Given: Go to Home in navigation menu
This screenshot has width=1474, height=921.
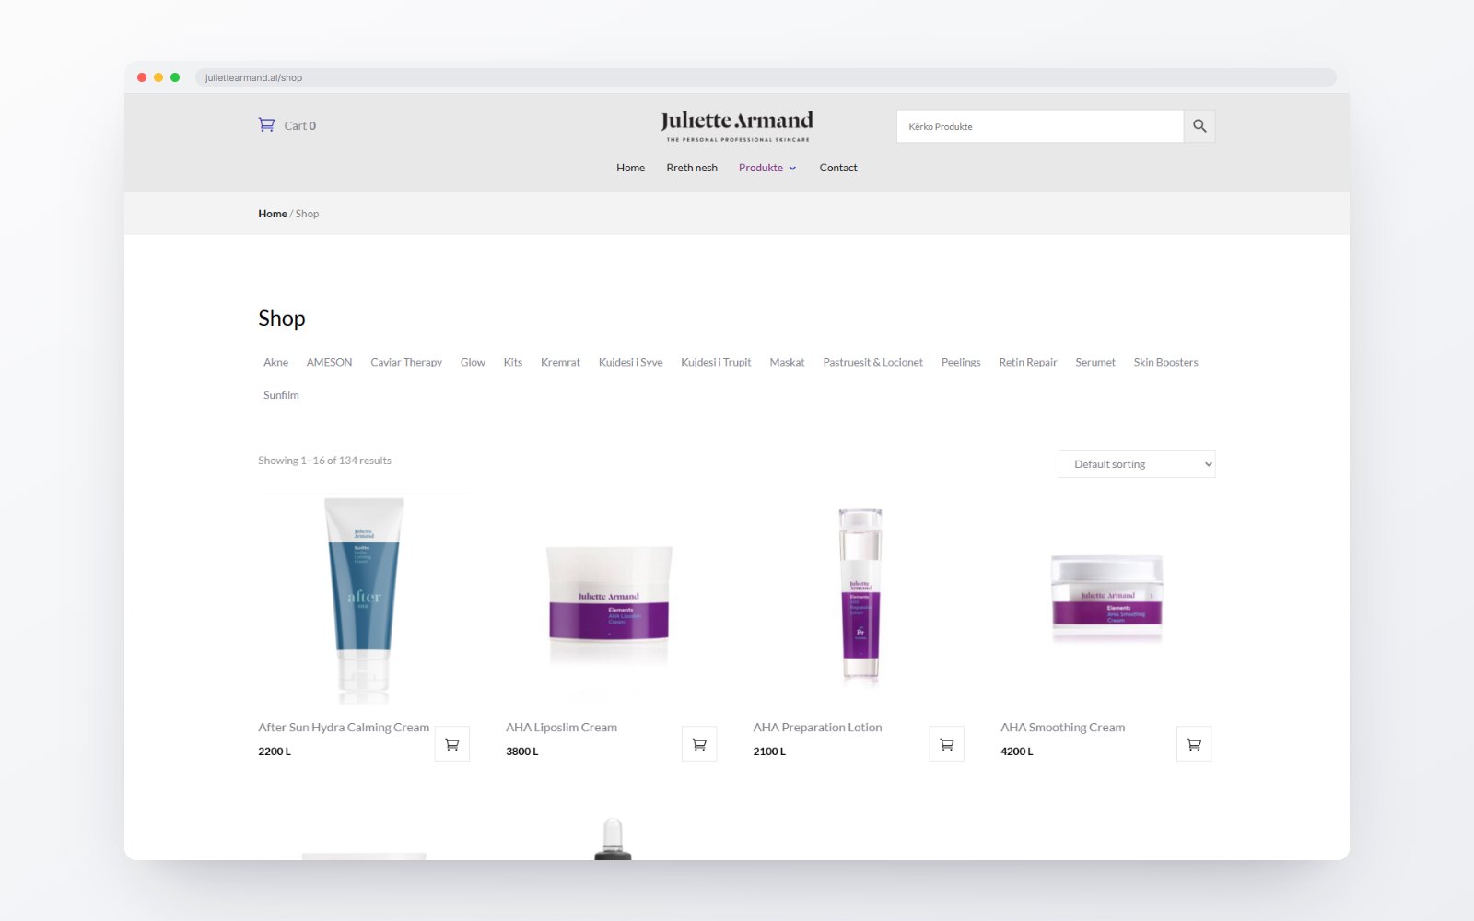Looking at the screenshot, I should (x=630, y=168).
